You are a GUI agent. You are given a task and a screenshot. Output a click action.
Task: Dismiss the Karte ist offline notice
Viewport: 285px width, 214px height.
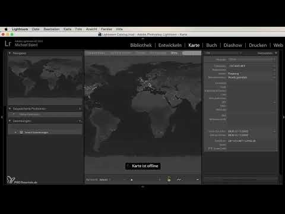point(143,166)
